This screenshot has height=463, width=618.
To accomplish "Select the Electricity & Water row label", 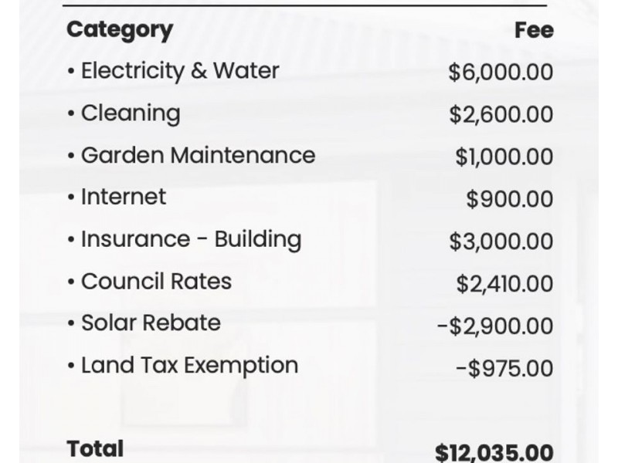I will (x=180, y=71).
